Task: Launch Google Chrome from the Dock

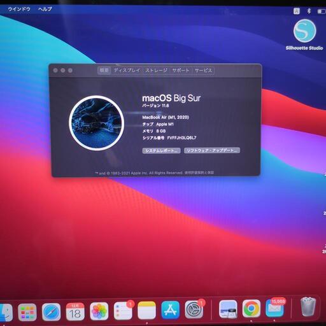Action: pos(252,309)
